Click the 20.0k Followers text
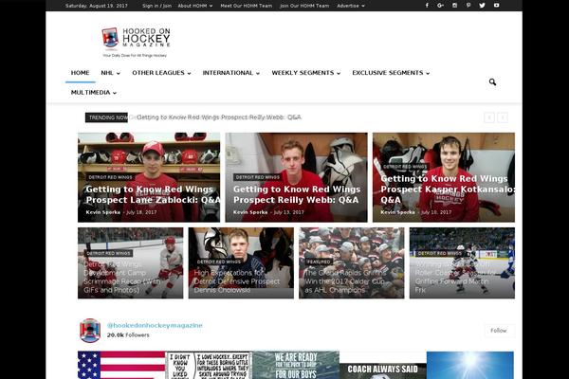 tap(128, 335)
